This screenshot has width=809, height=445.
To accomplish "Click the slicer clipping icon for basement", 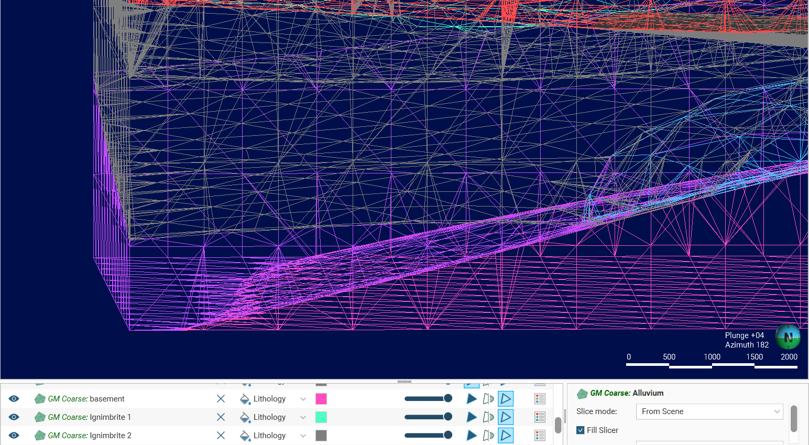I will 488,399.
